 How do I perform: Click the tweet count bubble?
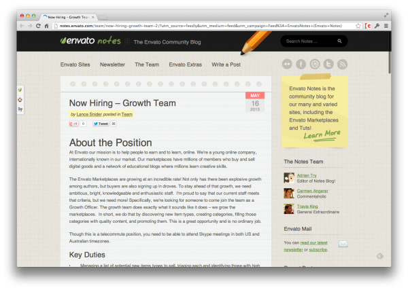point(114,124)
